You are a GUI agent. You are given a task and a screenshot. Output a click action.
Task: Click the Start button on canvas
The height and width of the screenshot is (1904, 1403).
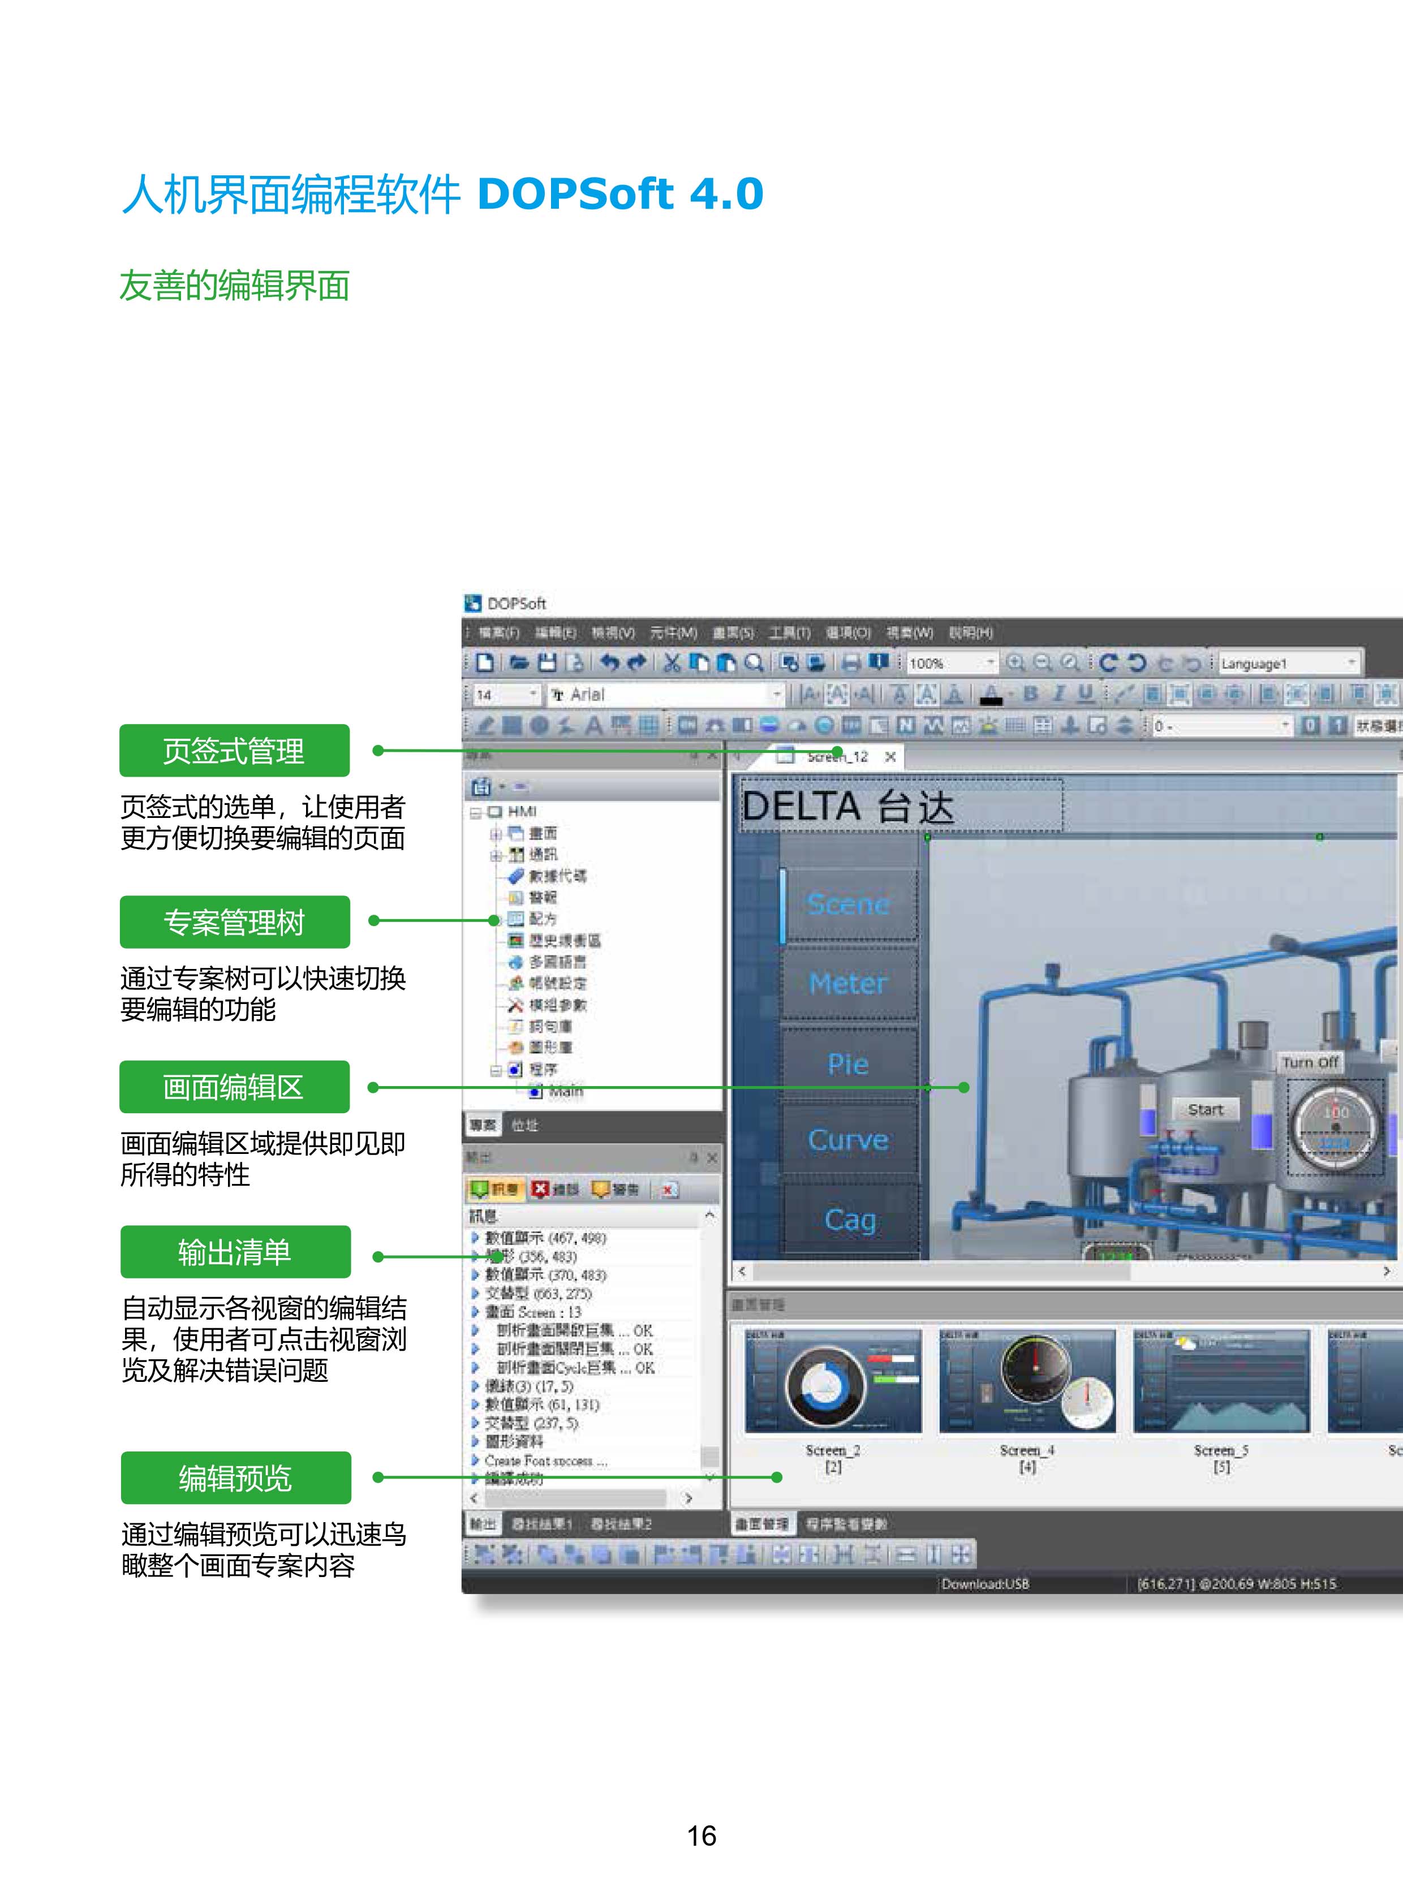click(x=1205, y=1109)
